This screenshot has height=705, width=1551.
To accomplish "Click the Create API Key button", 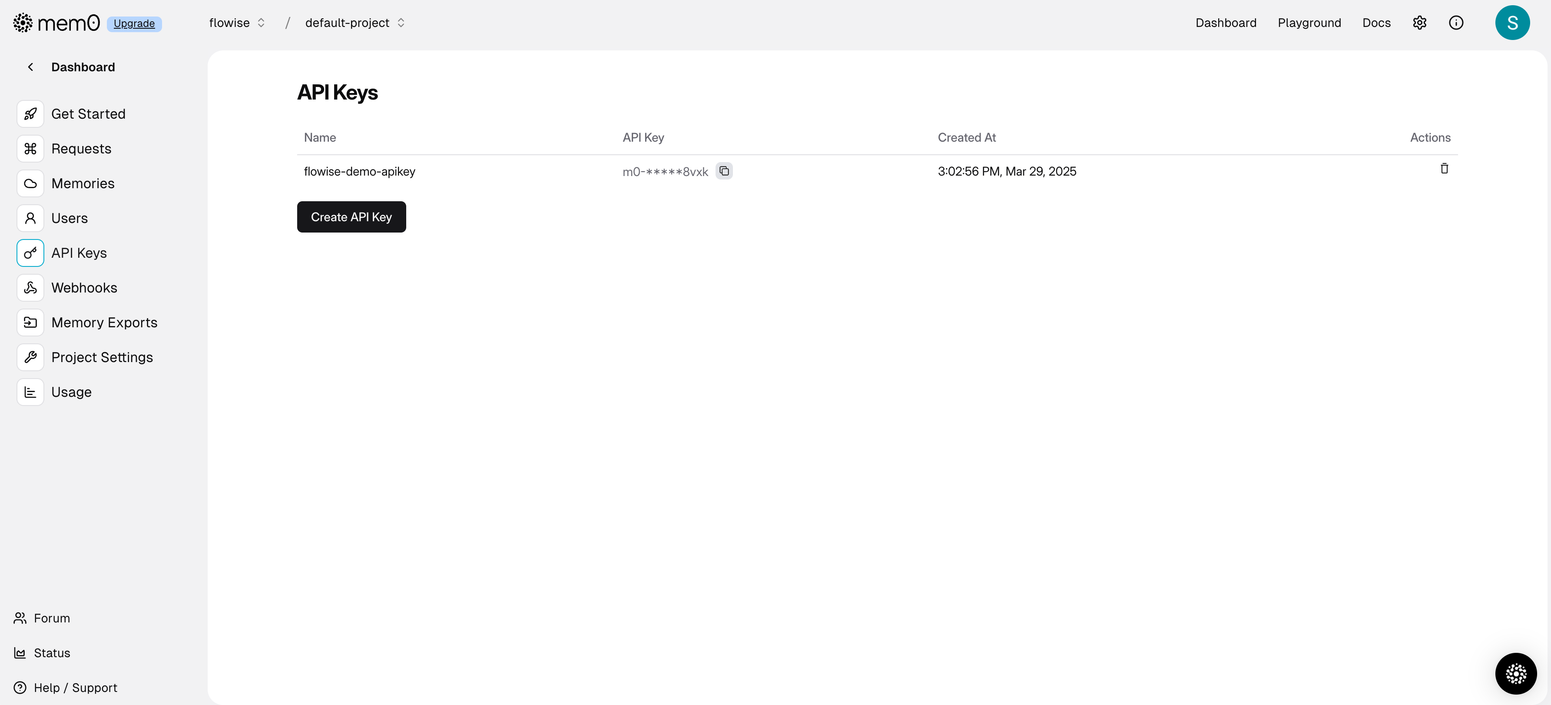I will coord(351,217).
